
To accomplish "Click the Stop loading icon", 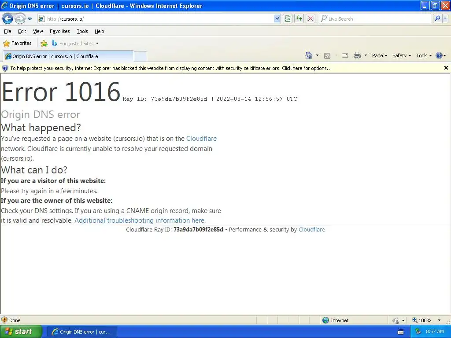I will coord(311,19).
